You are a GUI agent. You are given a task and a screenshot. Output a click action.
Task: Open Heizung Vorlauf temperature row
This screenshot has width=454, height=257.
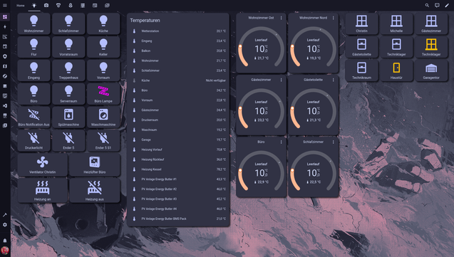click(178, 150)
